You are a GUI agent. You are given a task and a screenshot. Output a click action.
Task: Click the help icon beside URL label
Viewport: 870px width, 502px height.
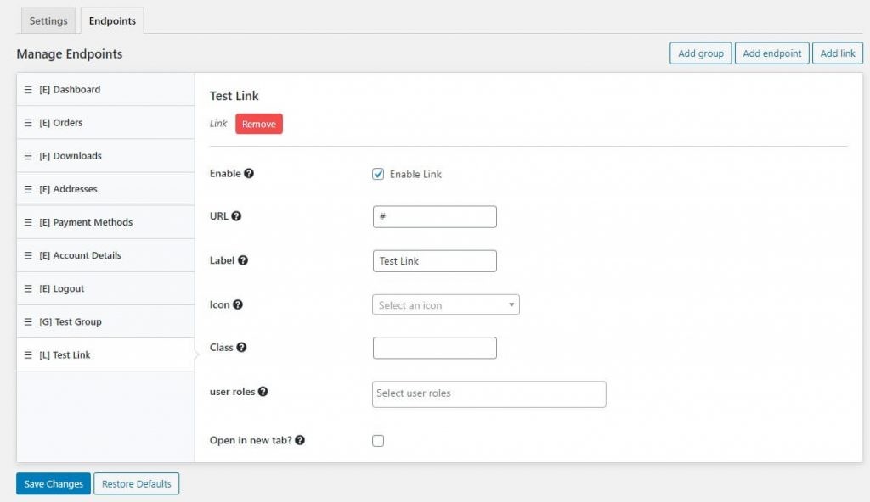pos(236,216)
